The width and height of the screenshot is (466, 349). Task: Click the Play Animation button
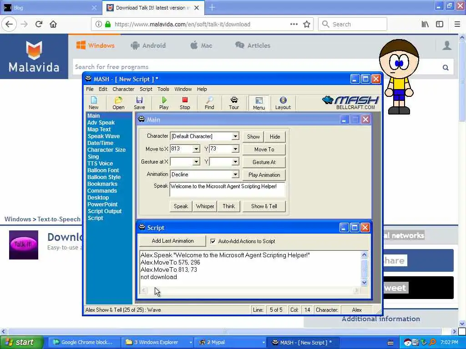pos(264,175)
